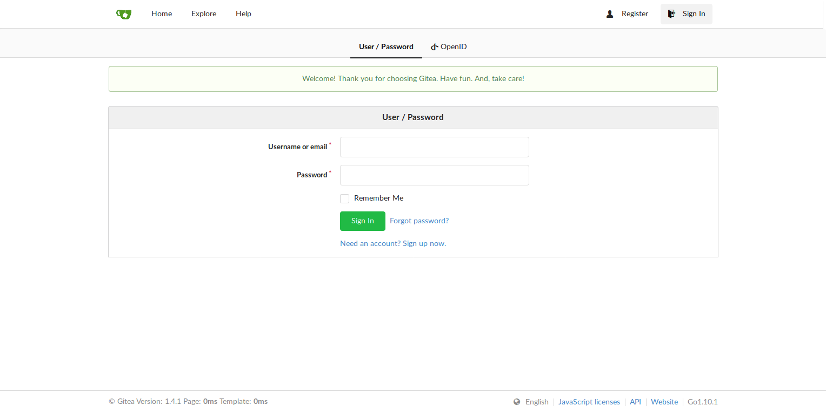Click the globe language icon
Image resolution: width=826 pixels, height=412 pixels.
pos(517,402)
